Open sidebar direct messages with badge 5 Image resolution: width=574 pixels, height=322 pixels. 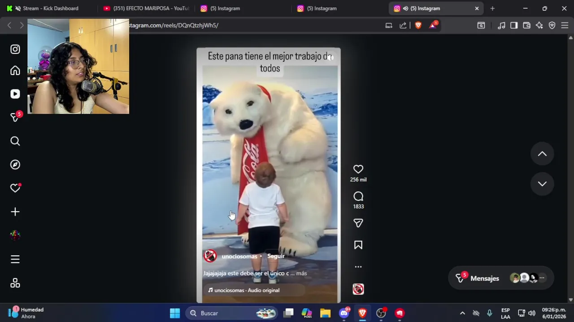click(x=15, y=117)
